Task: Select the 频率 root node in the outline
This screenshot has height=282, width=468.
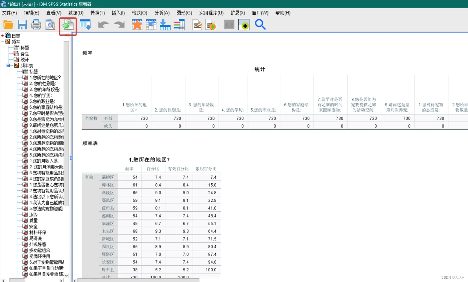Action: click(16, 42)
